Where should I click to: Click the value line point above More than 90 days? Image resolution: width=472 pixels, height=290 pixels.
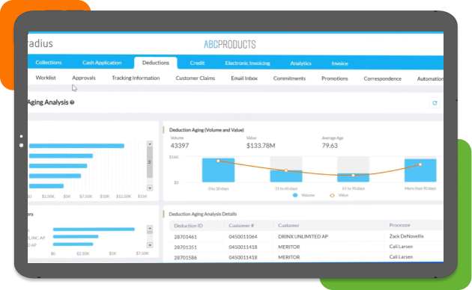420,164
